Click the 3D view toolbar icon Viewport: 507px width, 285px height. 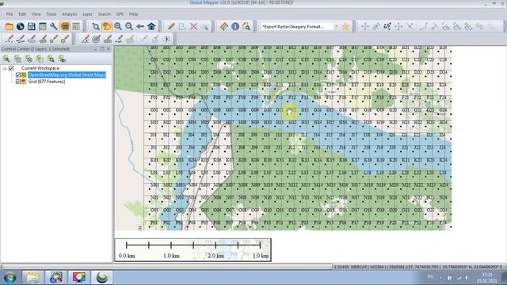pos(76,26)
